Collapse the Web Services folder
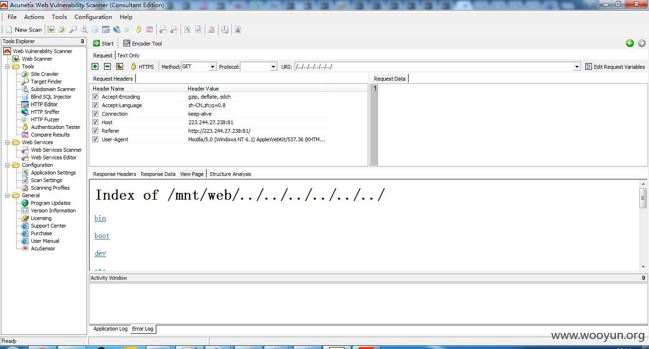The image size is (649, 349). (x=8, y=142)
